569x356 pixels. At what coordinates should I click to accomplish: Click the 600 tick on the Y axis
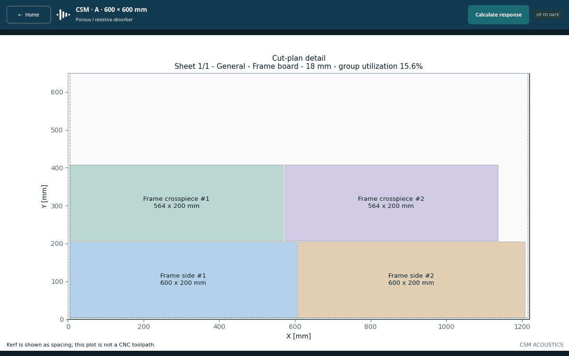pos(57,92)
